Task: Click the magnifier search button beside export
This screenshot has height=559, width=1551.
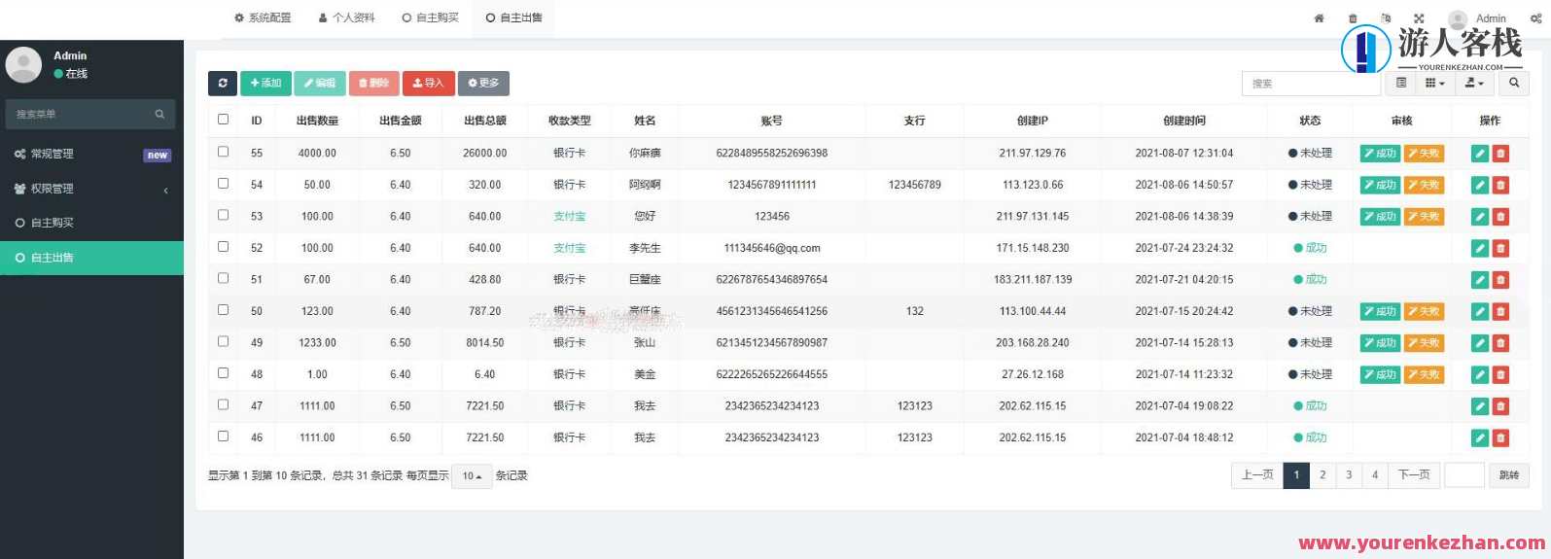Action: (x=1514, y=84)
